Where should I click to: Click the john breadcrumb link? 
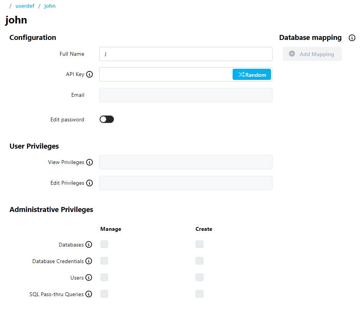click(50, 6)
